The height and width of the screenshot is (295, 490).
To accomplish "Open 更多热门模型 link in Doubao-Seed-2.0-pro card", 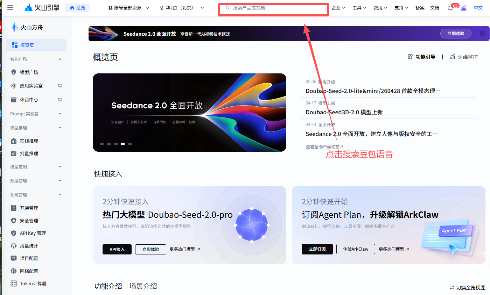I will [x=185, y=249].
